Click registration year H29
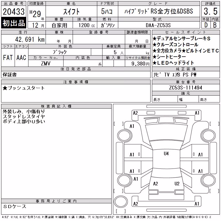The width and height of the screenshot is (221, 221). click(x=35, y=14)
